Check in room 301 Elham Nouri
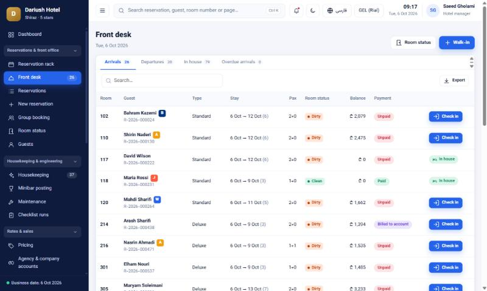The image size is (487, 291). (x=446, y=268)
